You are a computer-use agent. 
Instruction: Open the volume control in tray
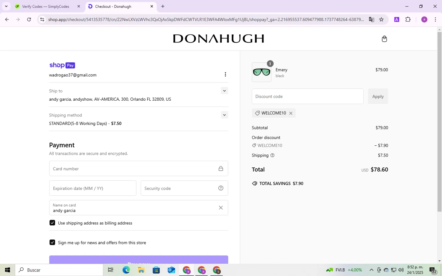tap(401, 270)
